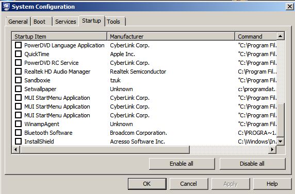The width and height of the screenshot is (295, 194).
Task: Select the 'c:\programdat.' command cell
Action: (257, 89)
